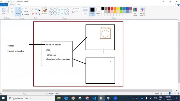The image size is (180, 101).
Task: Click the zoom out minus button
Action: [x=161, y=93]
